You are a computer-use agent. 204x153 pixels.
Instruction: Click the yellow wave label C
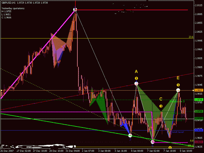tap(161, 99)
